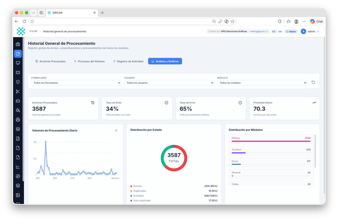Reset the filters with the circular arrow icon
The height and width of the screenshot is (221, 338).
pos(313,82)
